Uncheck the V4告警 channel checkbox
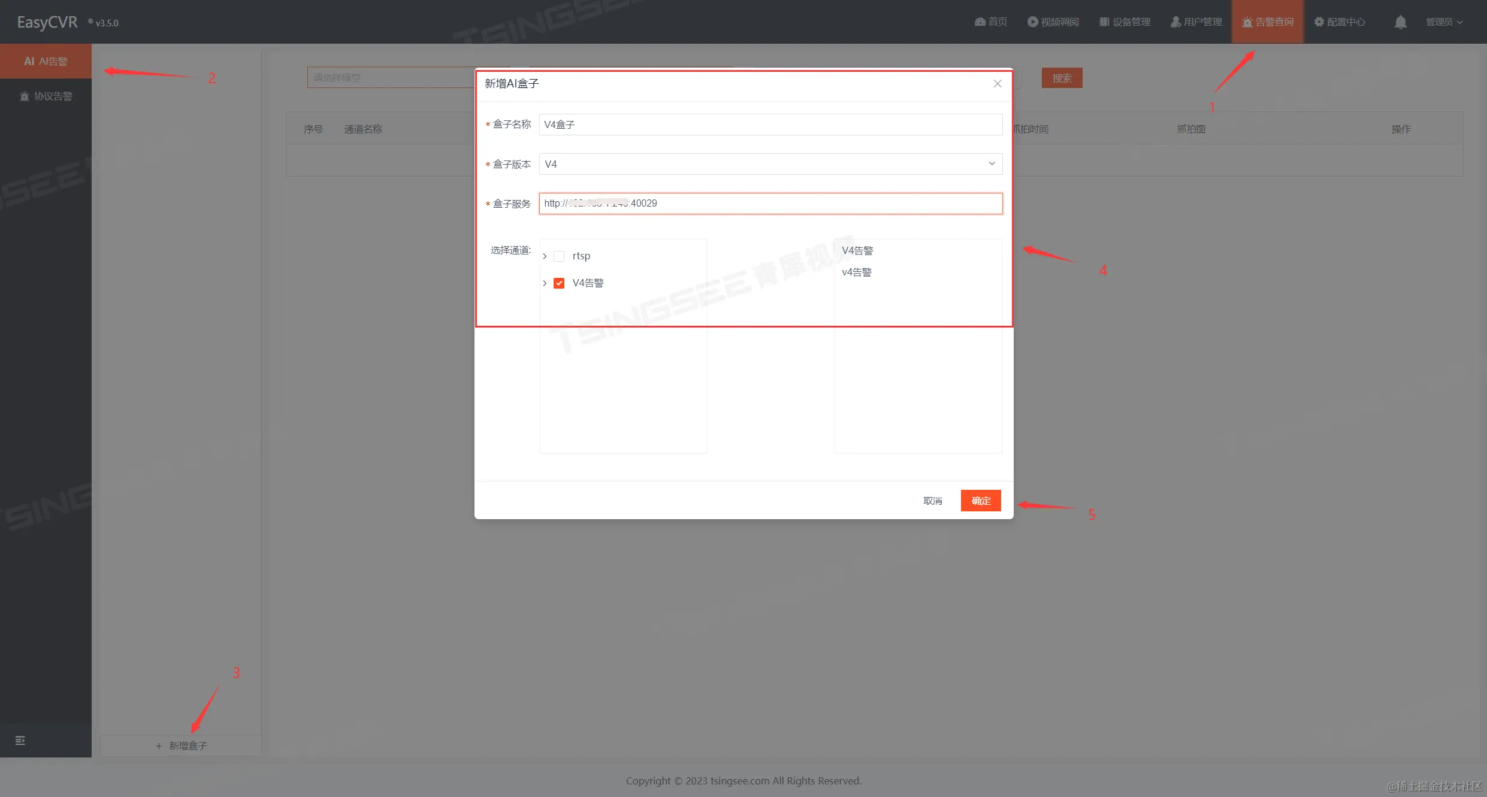1487x797 pixels. [559, 283]
